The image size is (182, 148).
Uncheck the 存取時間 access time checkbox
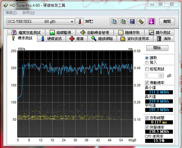pos(147,118)
